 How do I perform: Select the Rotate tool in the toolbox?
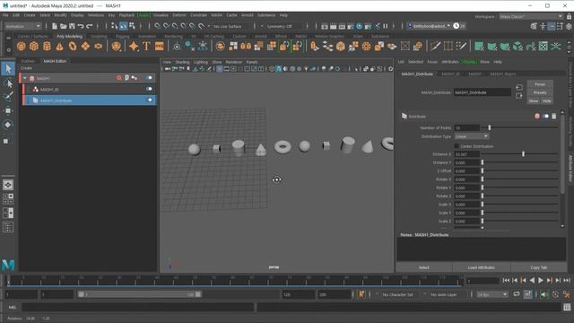click(8, 125)
